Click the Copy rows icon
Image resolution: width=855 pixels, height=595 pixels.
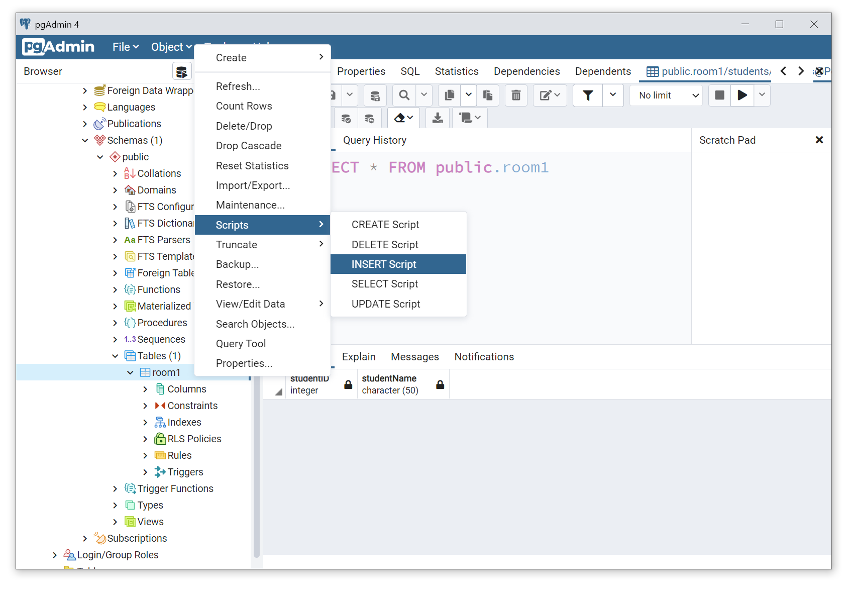pos(450,95)
